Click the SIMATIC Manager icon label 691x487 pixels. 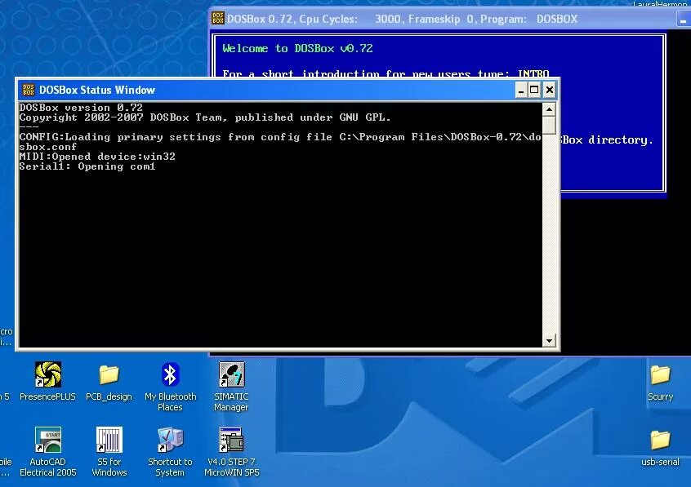(x=231, y=402)
